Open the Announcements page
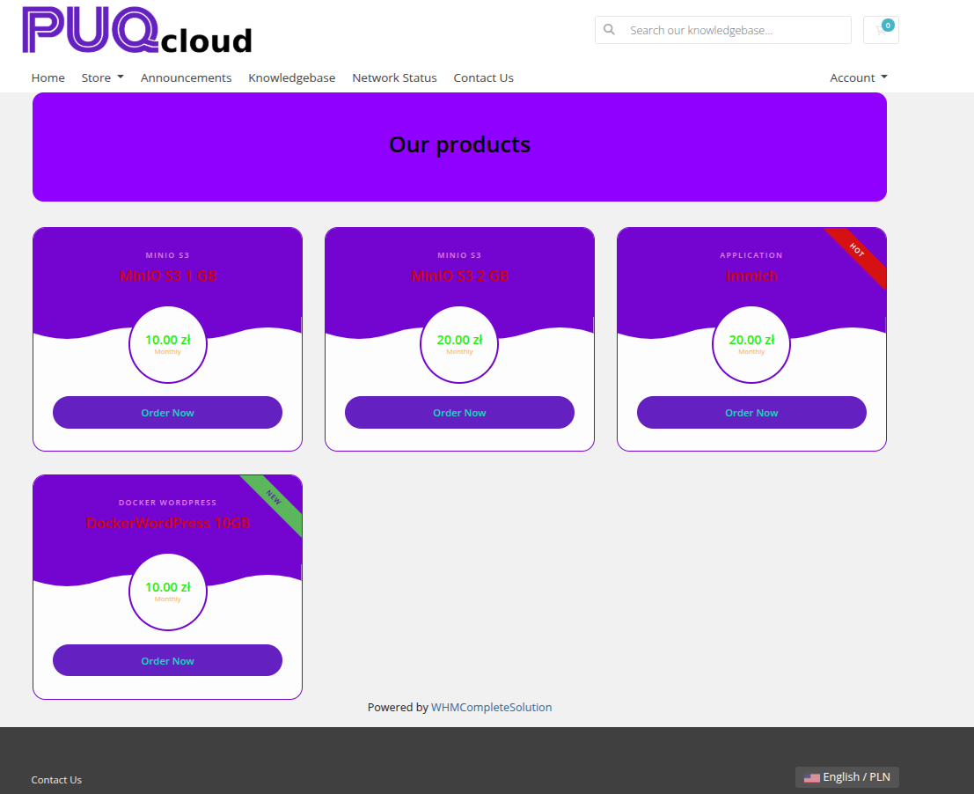974x794 pixels. [x=186, y=77]
